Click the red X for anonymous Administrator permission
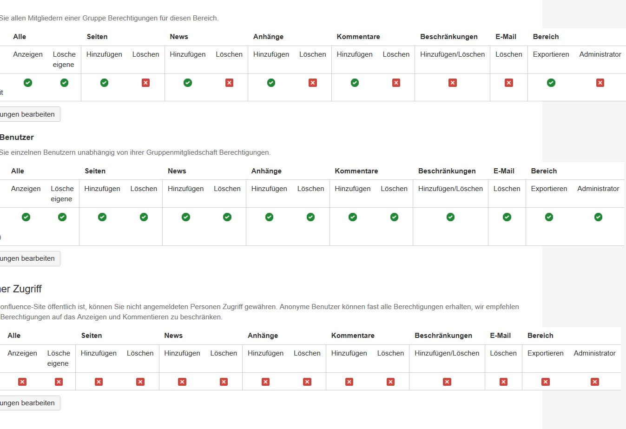626x429 pixels. click(594, 382)
